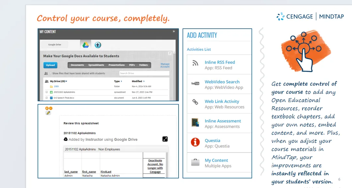The height and width of the screenshot is (188, 352).
Task: Click the RSS feed icon in Activities List
Action: click(x=195, y=63)
